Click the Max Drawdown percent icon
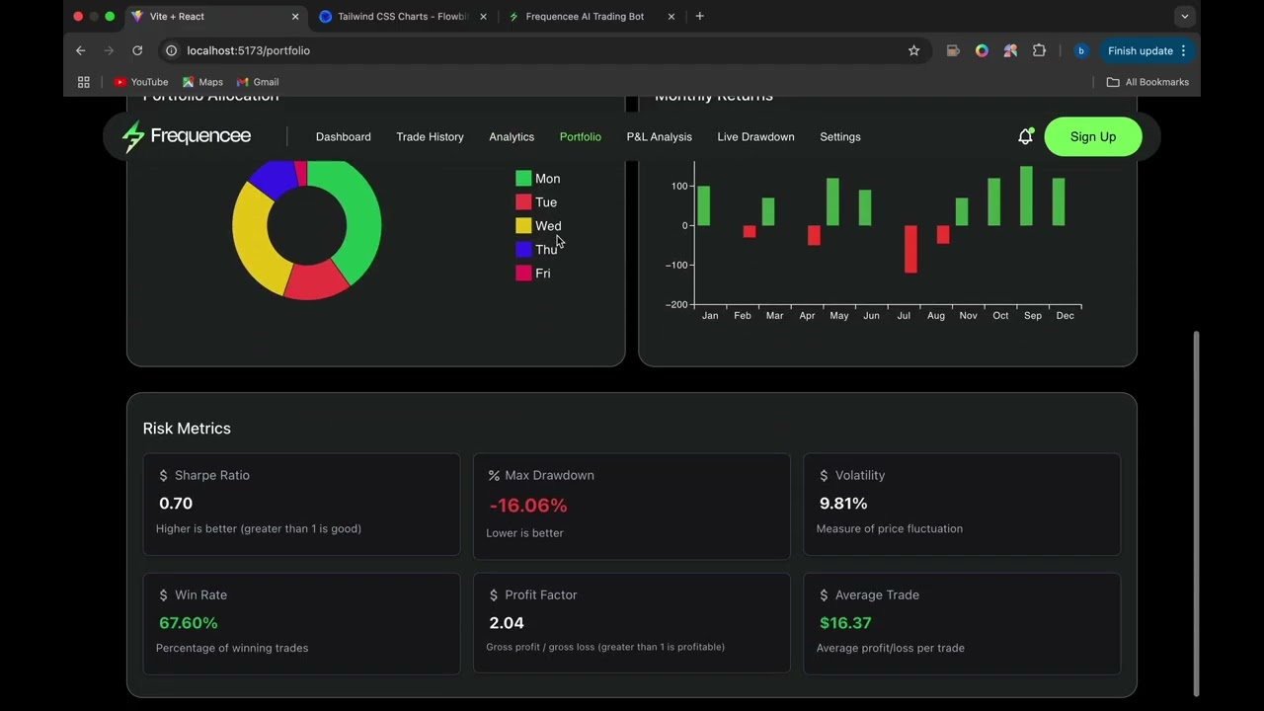This screenshot has height=711, width=1264. 494,475
